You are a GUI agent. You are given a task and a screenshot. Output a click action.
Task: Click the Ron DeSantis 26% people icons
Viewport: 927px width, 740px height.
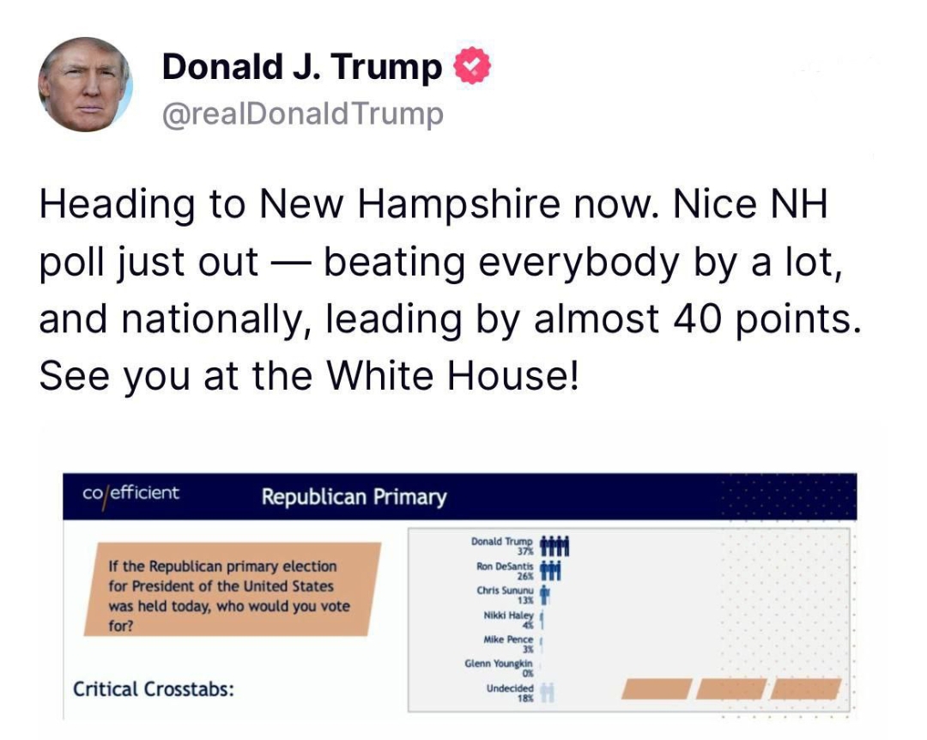pyautogui.click(x=550, y=570)
